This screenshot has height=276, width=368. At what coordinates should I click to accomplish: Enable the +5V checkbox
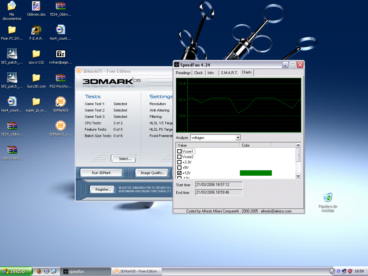pyautogui.click(x=179, y=168)
